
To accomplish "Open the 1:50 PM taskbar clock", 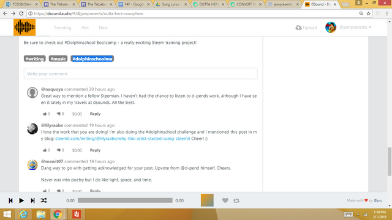I will pos(379,215).
